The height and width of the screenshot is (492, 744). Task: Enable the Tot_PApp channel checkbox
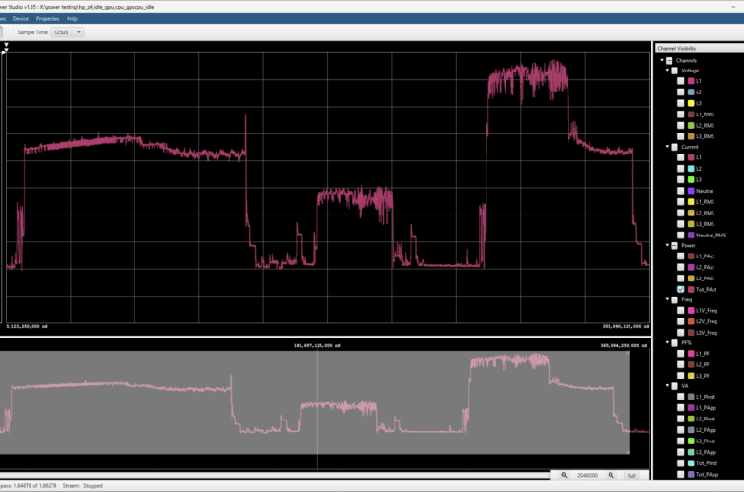[x=681, y=474]
